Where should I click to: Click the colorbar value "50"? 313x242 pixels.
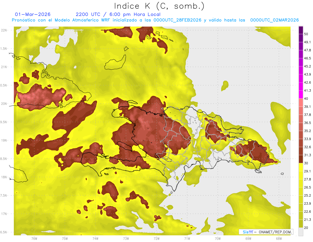pos(306,34)
